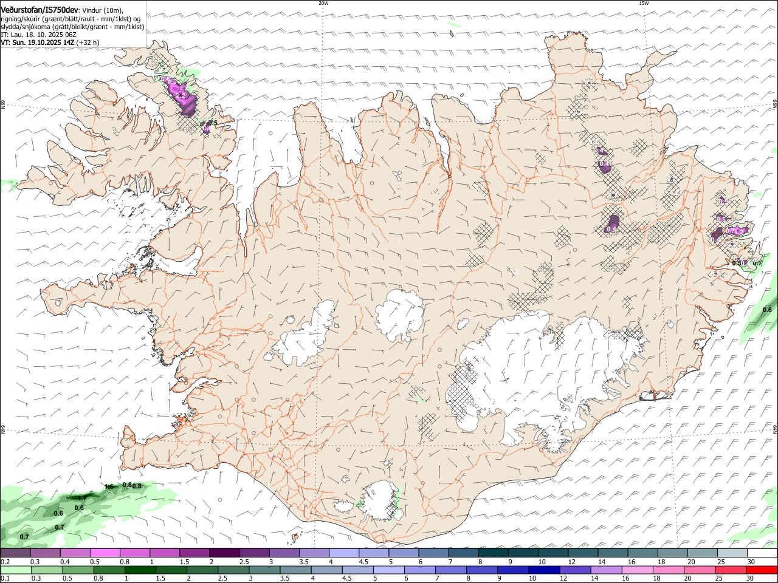Click the 'VT: Sun. 19.10.2025 14Z' valid time
The image size is (778, 583).
(x=38, y=43)
